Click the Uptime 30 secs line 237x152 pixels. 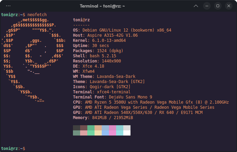[91, 46]
